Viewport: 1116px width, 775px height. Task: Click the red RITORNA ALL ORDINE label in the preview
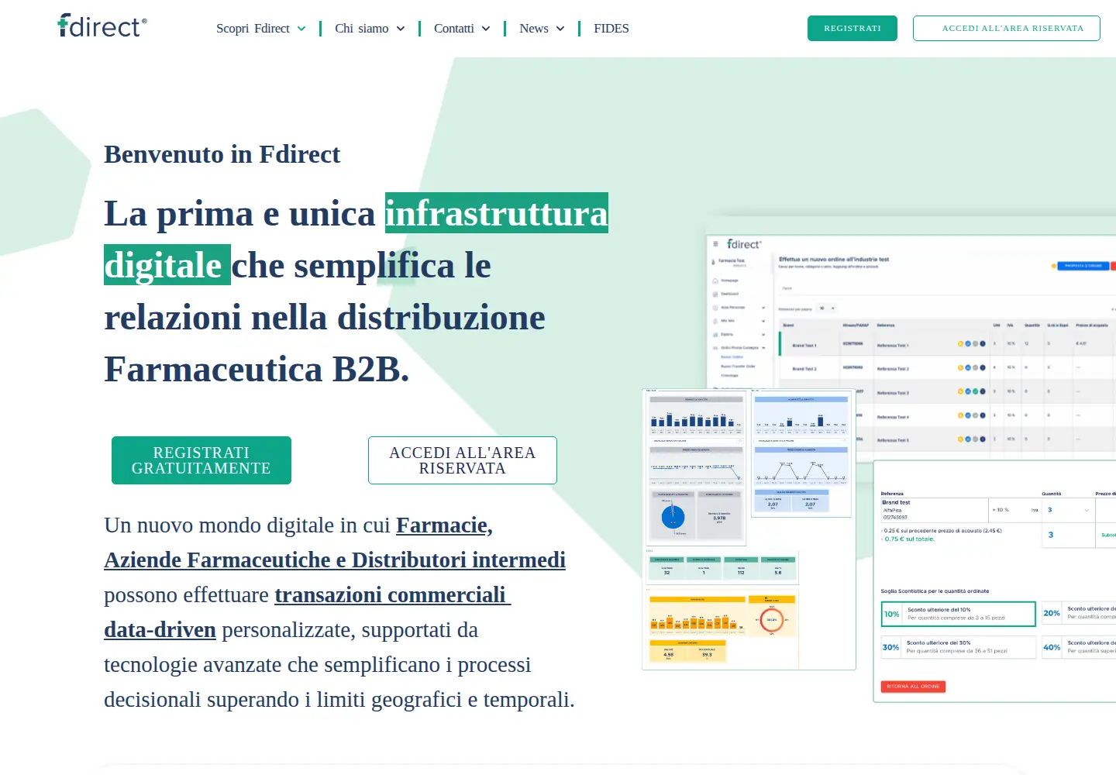[x=913, y=687]
